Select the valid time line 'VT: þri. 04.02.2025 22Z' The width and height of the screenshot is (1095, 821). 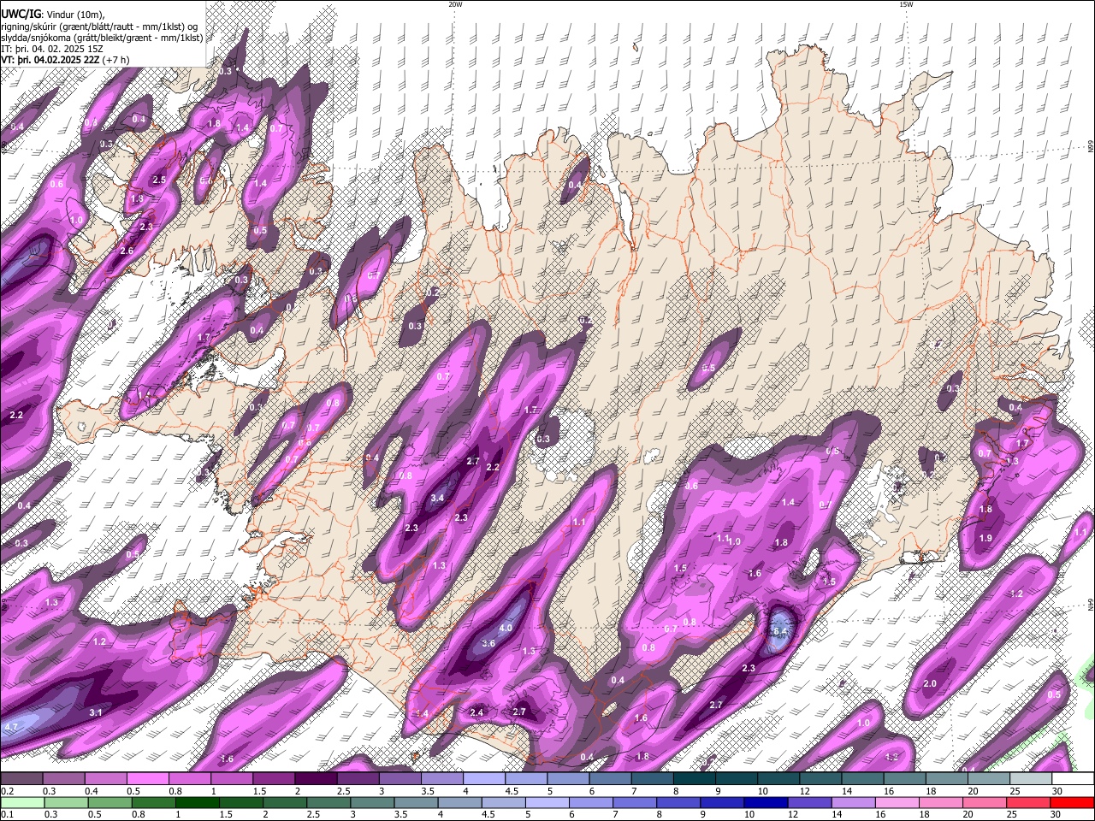point(51,60)
